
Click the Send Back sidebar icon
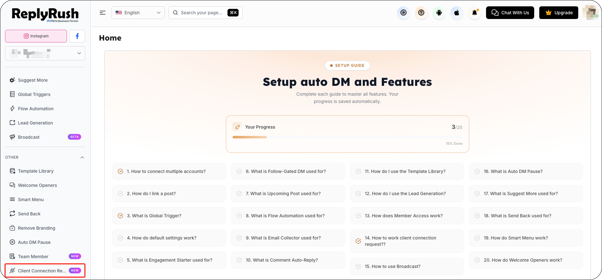coord(12,213)
